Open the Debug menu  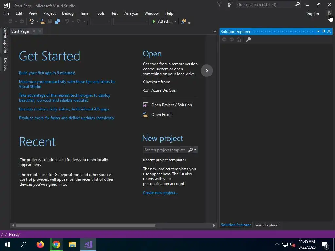[68, 13]
